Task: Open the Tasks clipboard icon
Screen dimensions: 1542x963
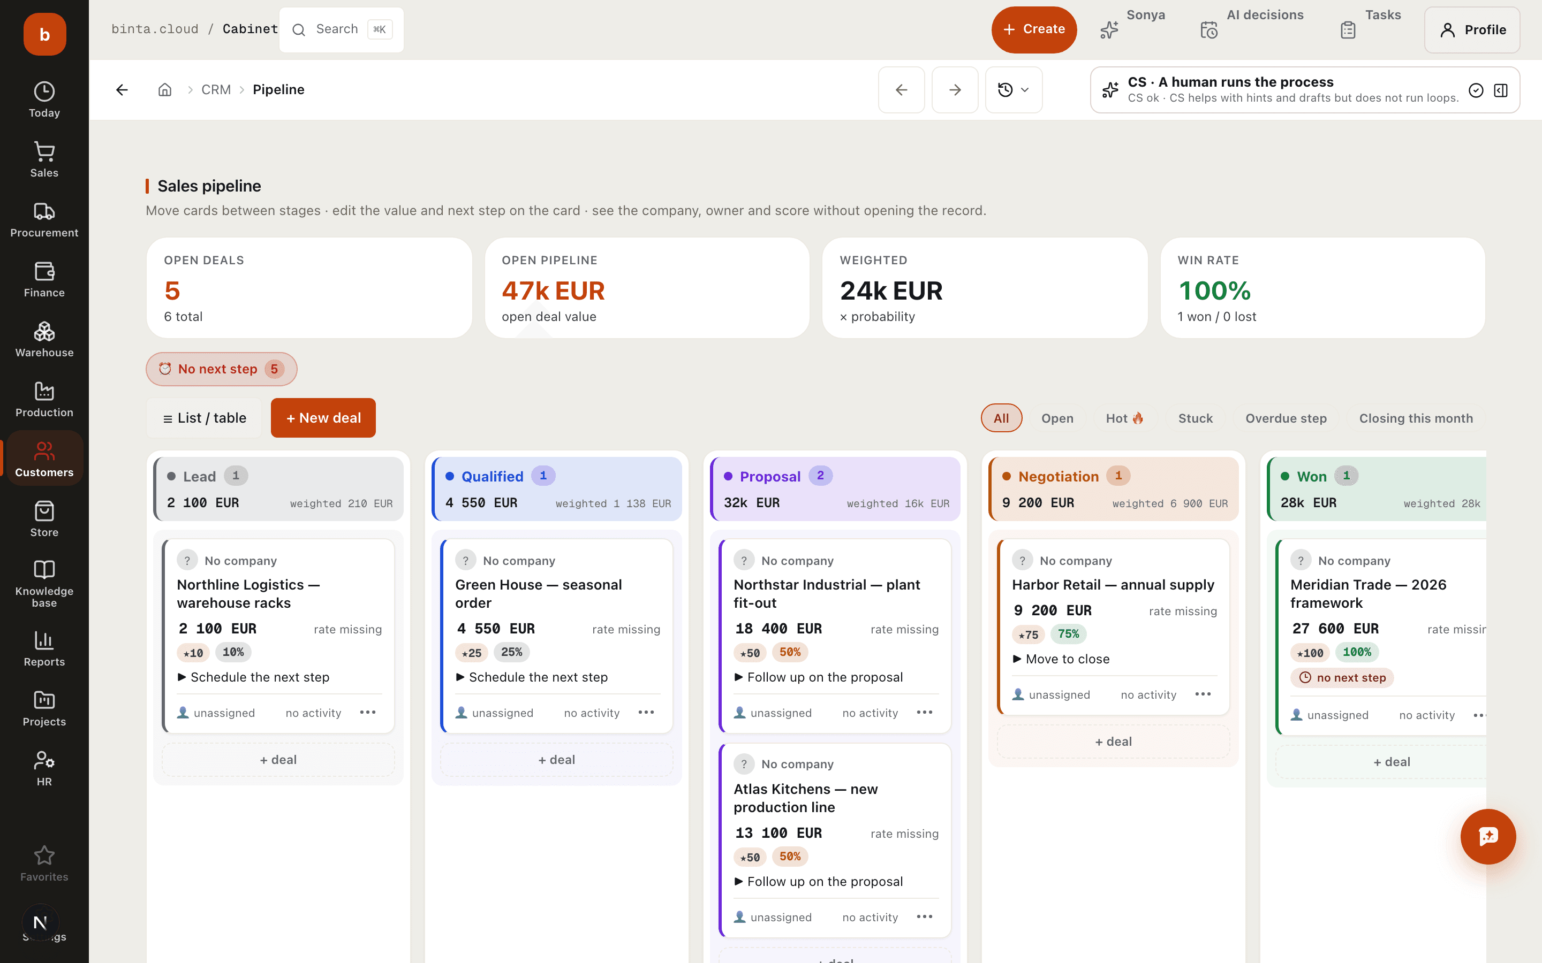Action: coord(1348,30)
